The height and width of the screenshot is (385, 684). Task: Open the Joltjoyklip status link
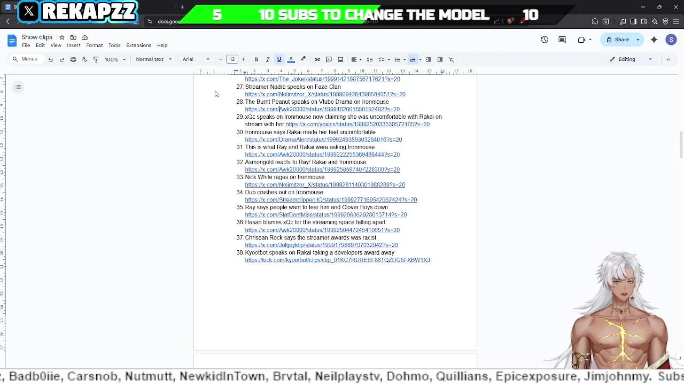321,245
